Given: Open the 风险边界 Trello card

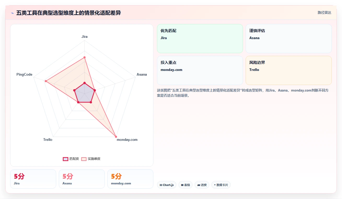Looking at the screenshot, I should (289, 70).
